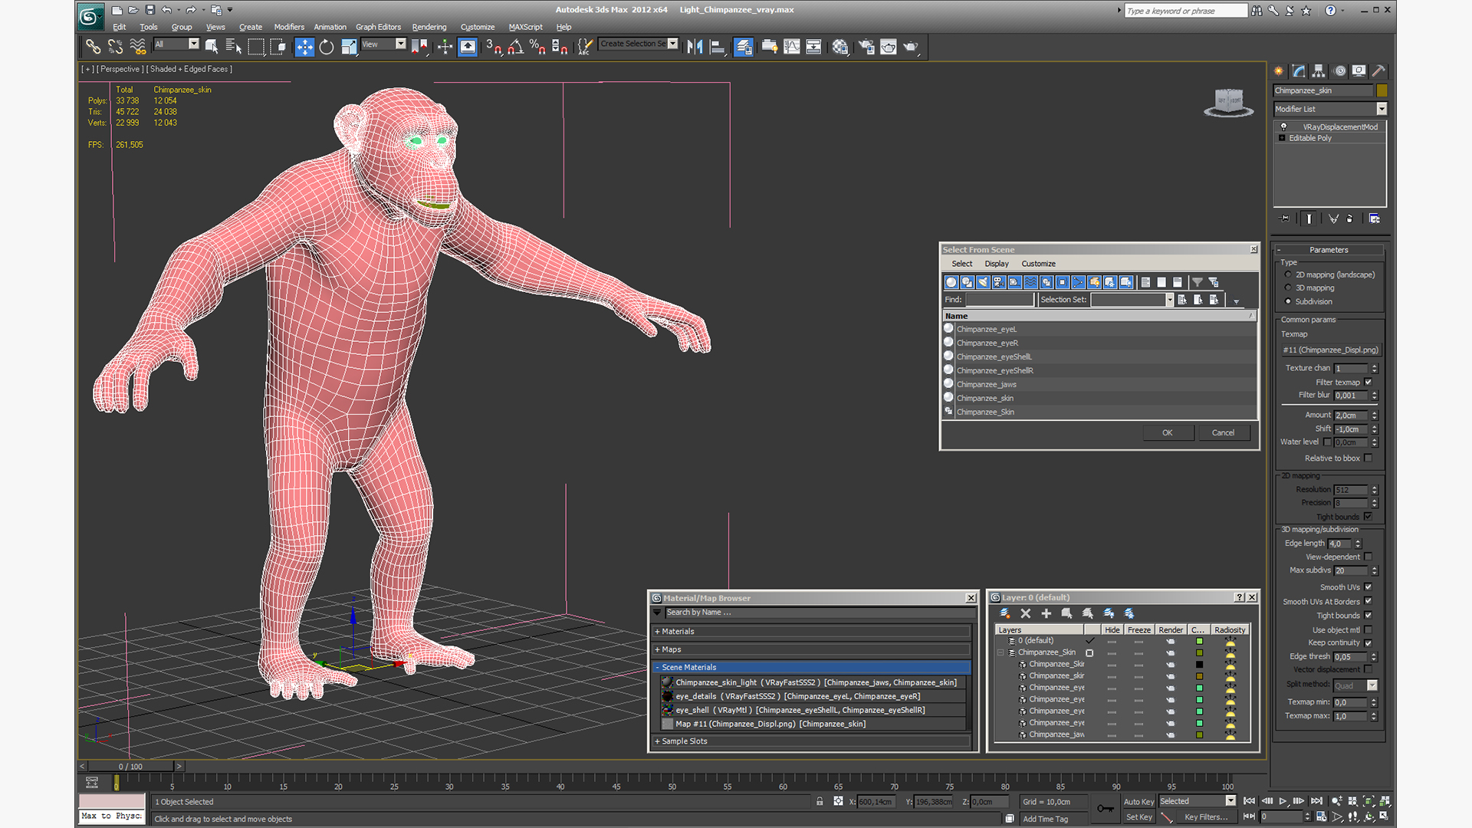Open the Selection Set dropdown in Select From Scene

click(x=1169, y=300)
